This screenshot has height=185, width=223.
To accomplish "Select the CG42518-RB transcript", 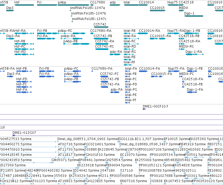I will pyautogui.click(x=182, y=39).
